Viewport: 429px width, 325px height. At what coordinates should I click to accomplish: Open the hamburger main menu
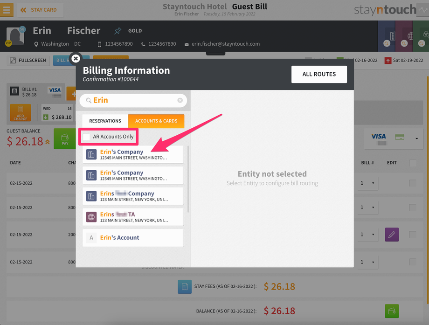(6, 10)
